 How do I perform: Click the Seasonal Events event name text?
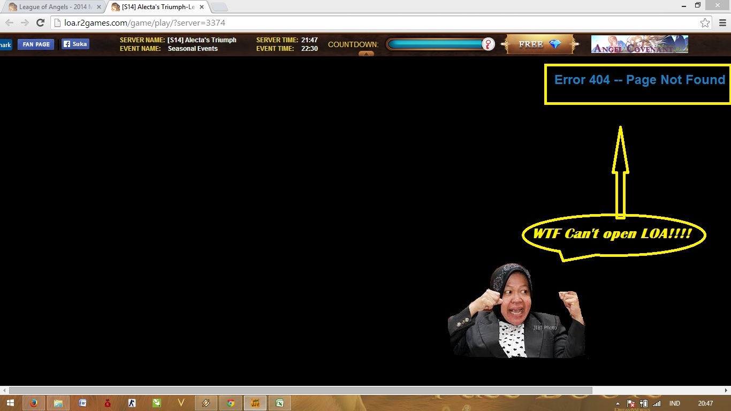[193, 49]
